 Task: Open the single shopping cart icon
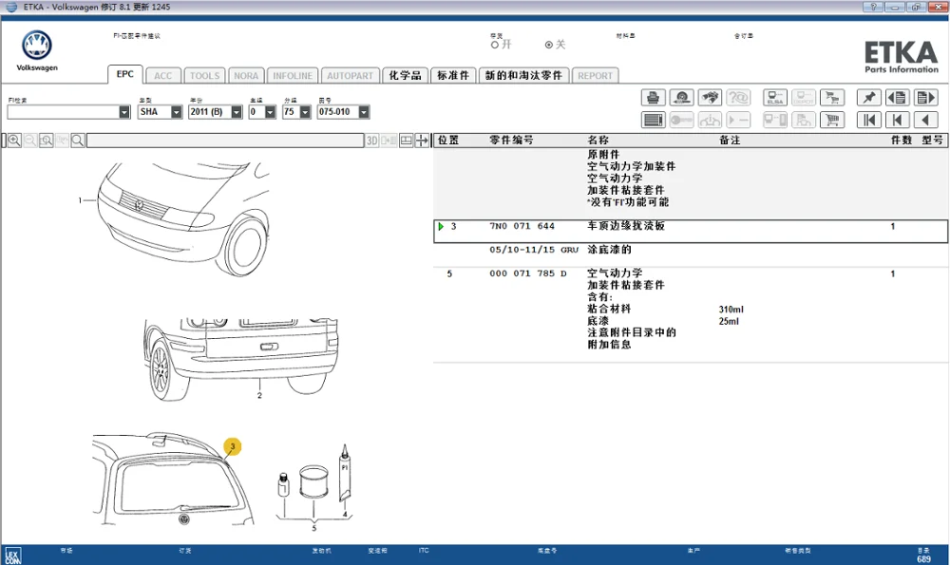[832, 120]
